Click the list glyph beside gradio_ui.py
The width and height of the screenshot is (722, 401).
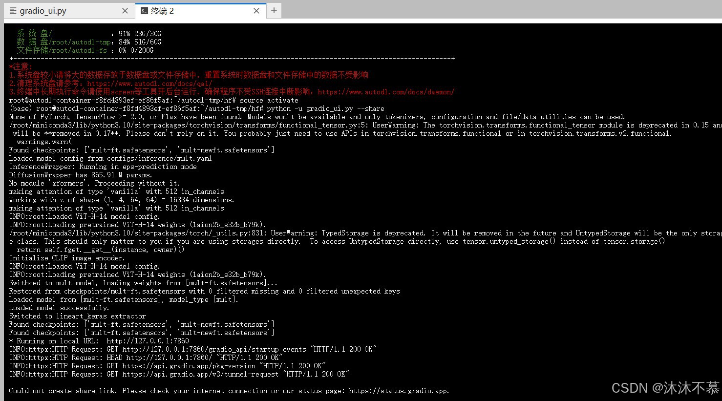pyautogui.click(x=13, y=10)
